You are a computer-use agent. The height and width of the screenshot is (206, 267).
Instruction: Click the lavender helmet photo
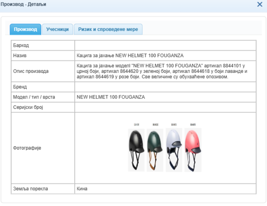click(x=174, y=150)
